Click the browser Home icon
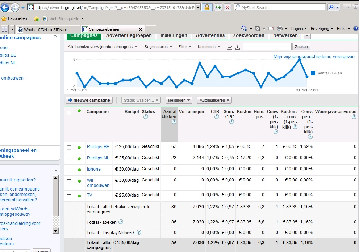359x252 pixels. [x=244, y=29]
